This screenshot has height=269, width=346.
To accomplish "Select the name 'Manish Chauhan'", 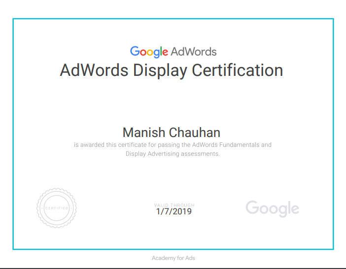I will point(172,133).
